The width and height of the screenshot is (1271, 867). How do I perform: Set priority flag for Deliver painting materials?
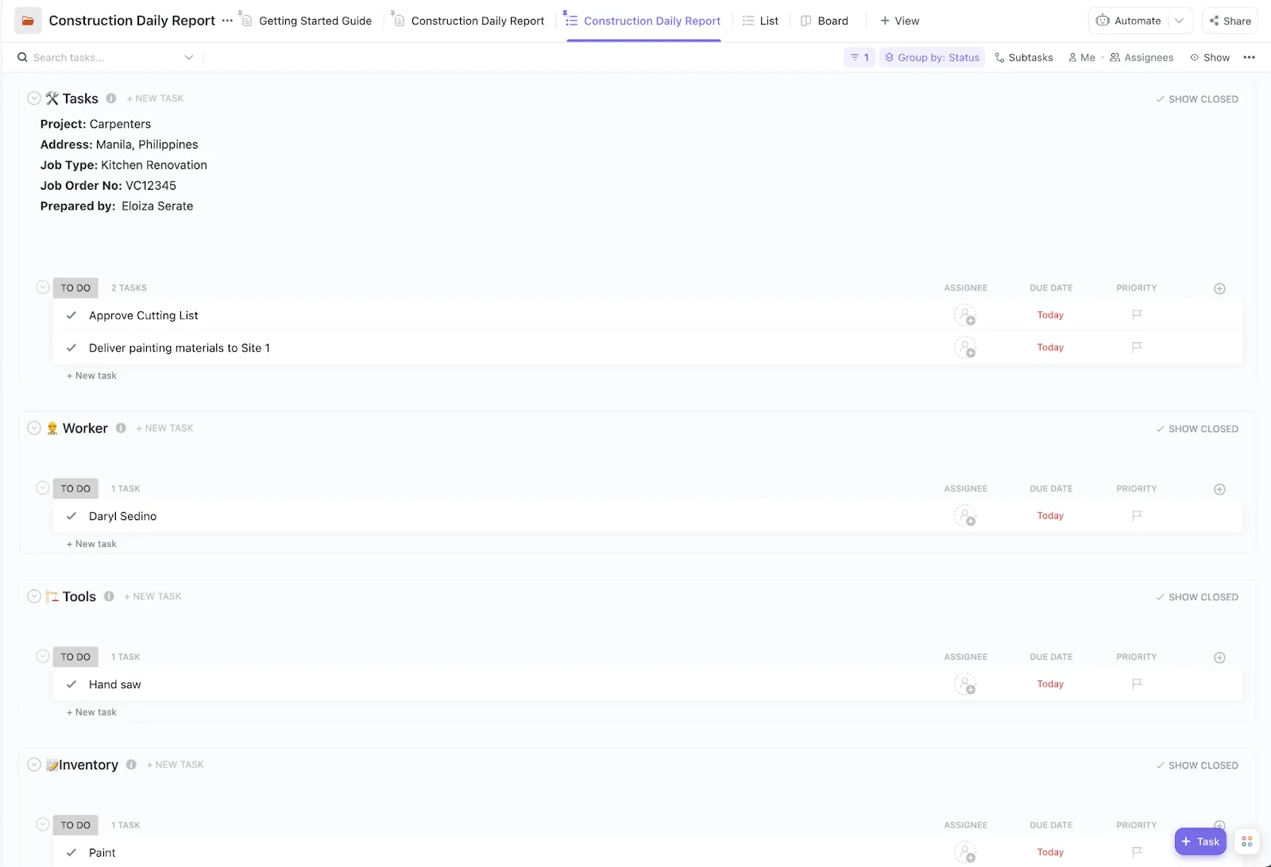(x=1137, y=347)
